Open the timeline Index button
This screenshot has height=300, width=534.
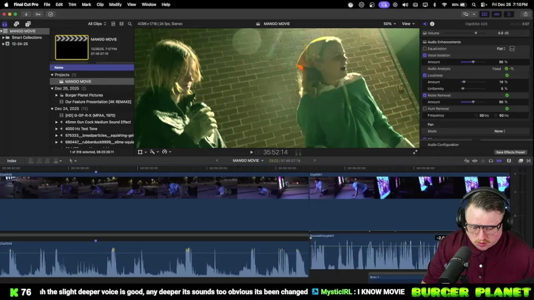12,161
